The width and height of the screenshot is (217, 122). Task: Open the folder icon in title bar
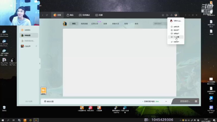pos(167,15)
